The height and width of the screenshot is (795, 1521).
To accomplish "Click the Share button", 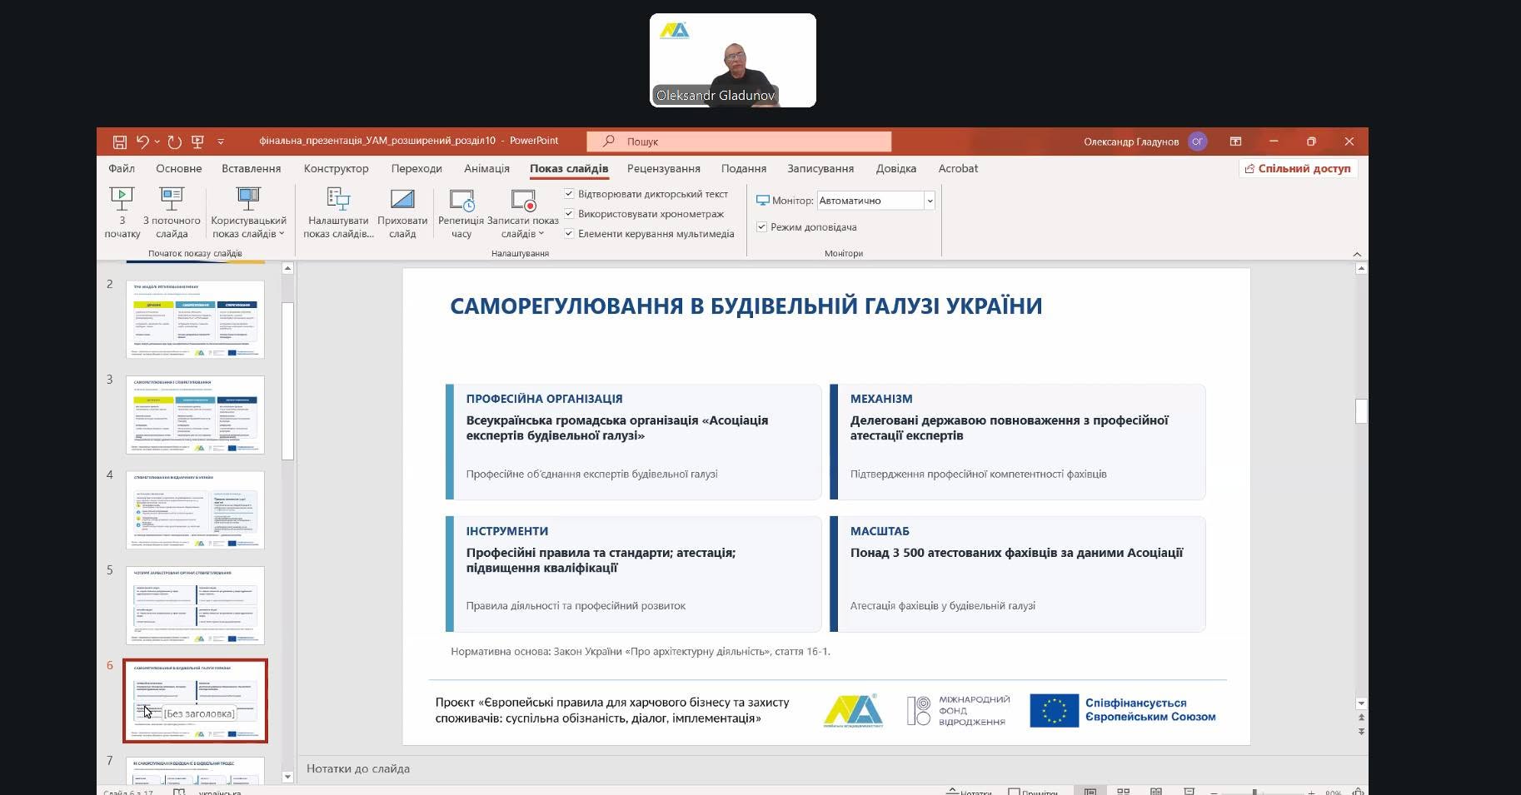I will [x=1298, y=168].
